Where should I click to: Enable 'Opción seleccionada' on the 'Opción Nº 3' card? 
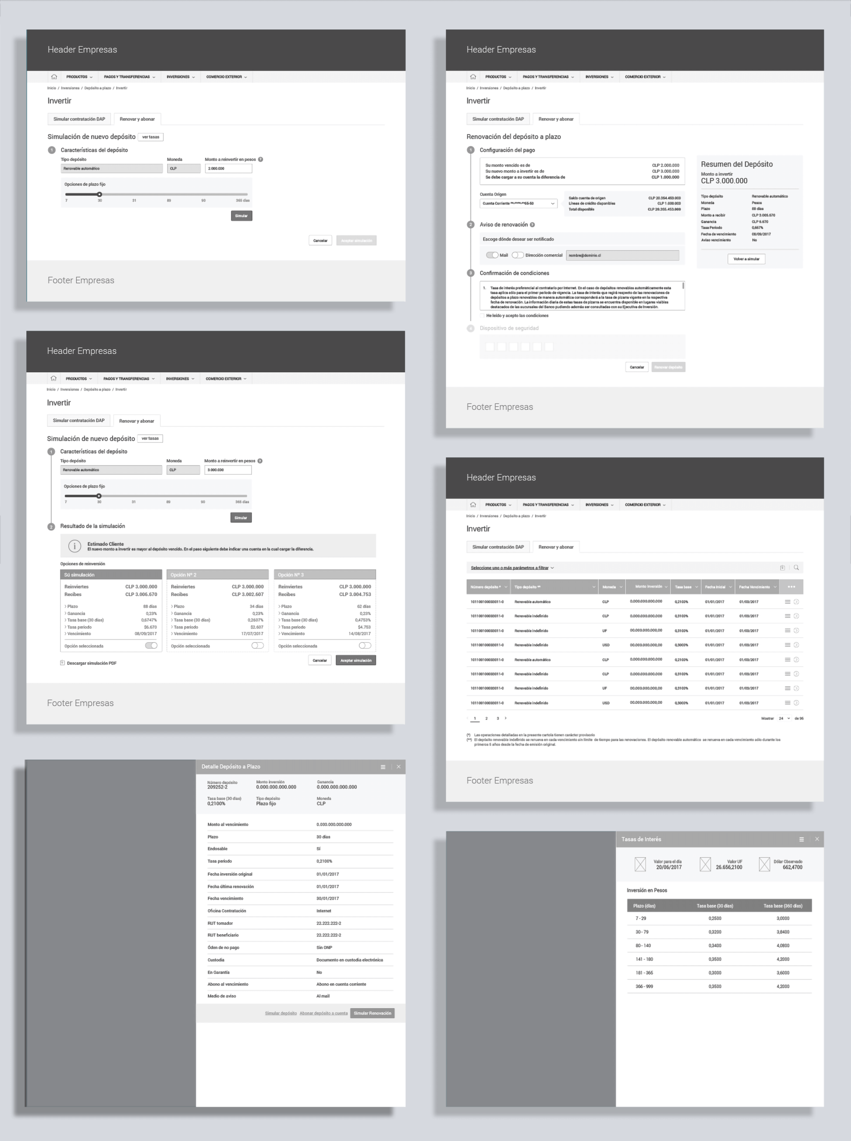coord(365,645)
